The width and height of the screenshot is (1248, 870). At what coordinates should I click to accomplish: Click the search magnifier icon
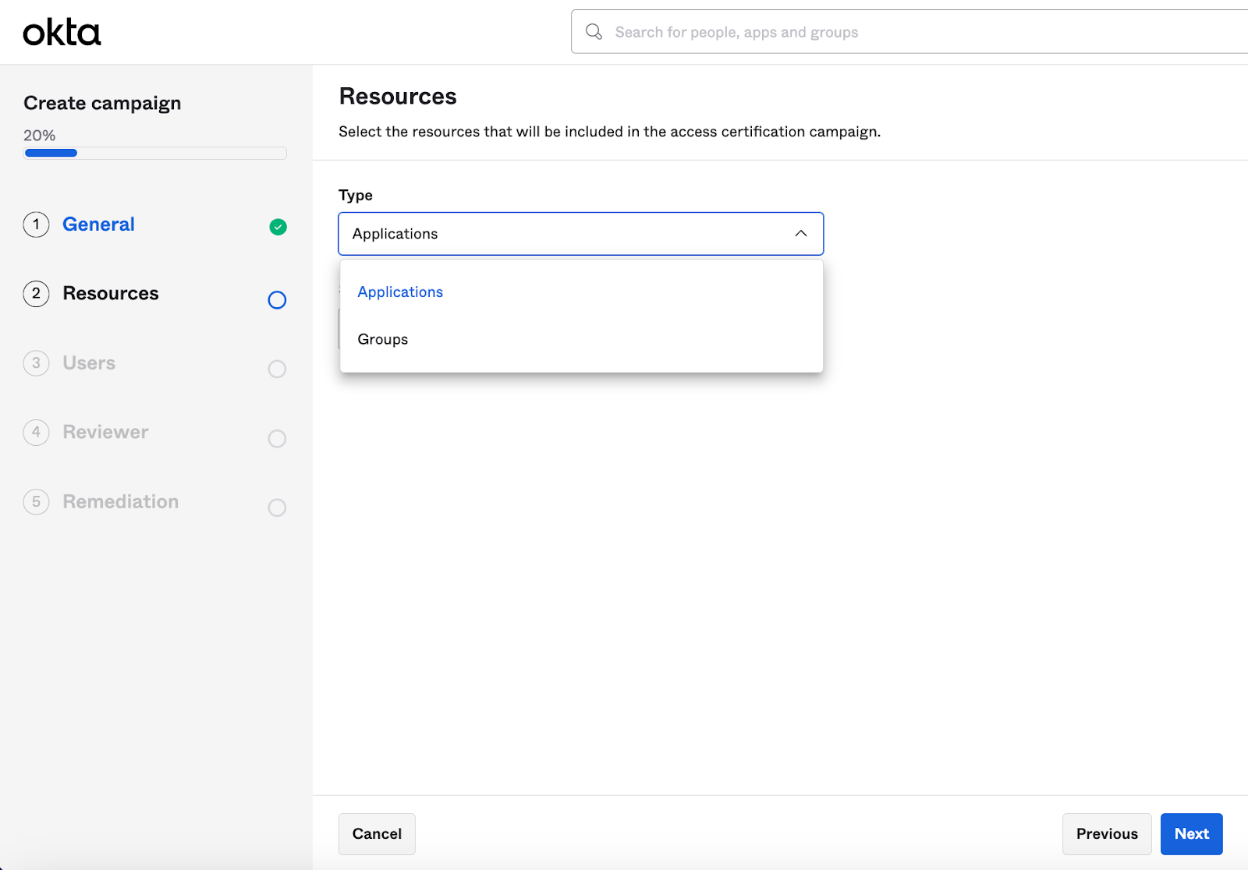(x=594, y=31)
